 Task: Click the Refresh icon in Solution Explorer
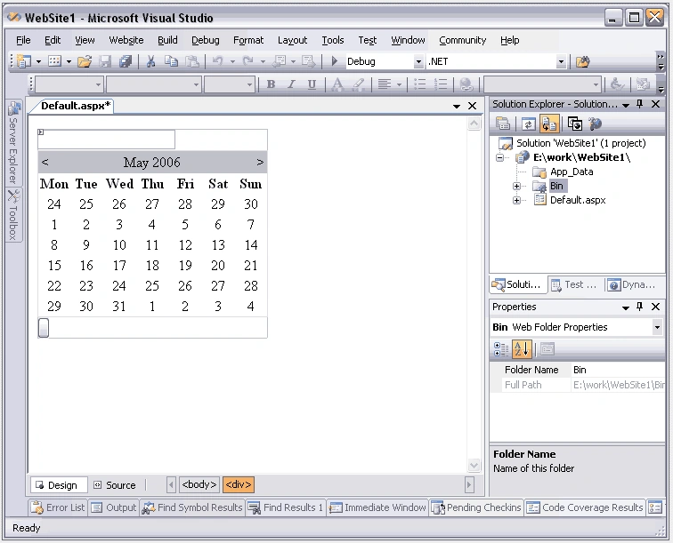pyautogui.click(x=529, y=124)
